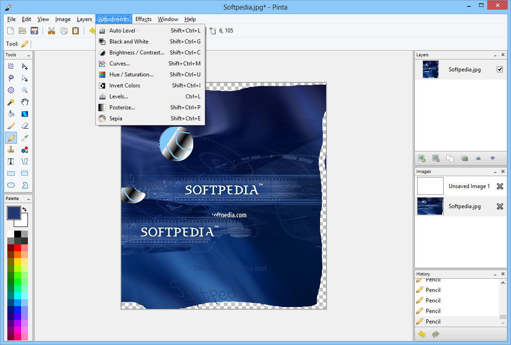Select the Move Selected tool
511x345 pixels.
(x=24, y=66)
